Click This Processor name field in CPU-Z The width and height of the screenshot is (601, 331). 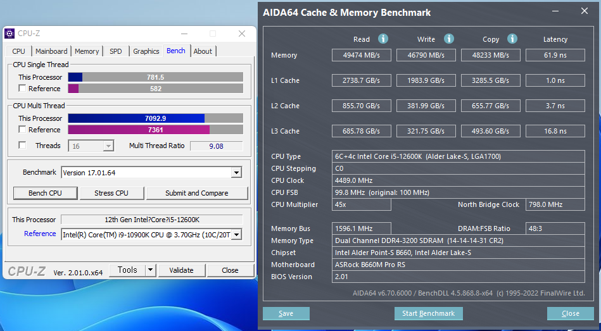pyautogui.click(x=152, y=220)
